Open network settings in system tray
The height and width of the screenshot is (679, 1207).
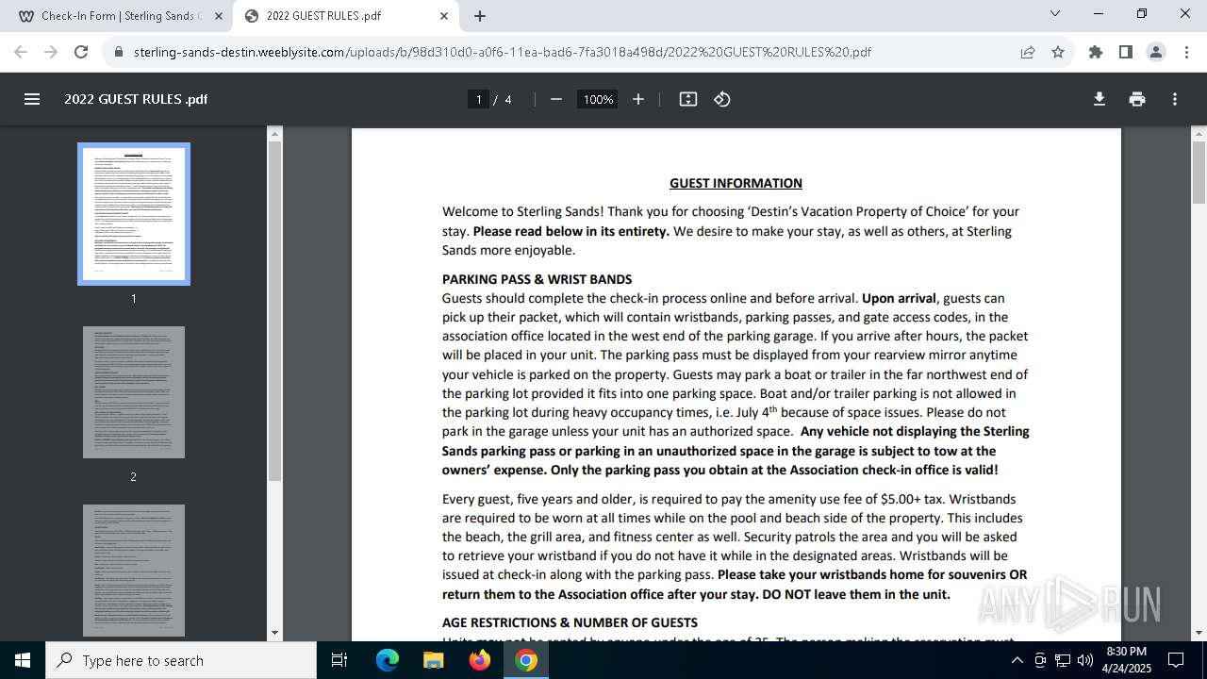1063,660
